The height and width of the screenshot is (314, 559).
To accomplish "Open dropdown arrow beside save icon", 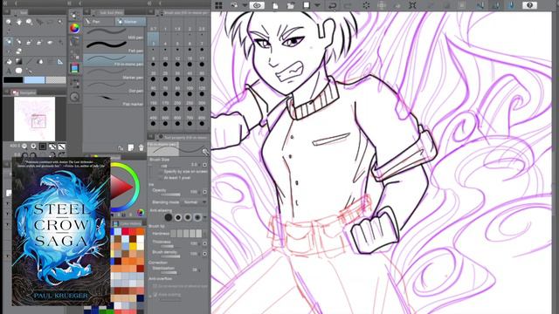I will pos(317,5).
